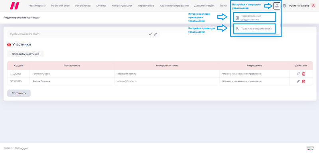Delete Рустем Рысаев row with trash icon
This screenshot has height=153, width=319.
303,74
